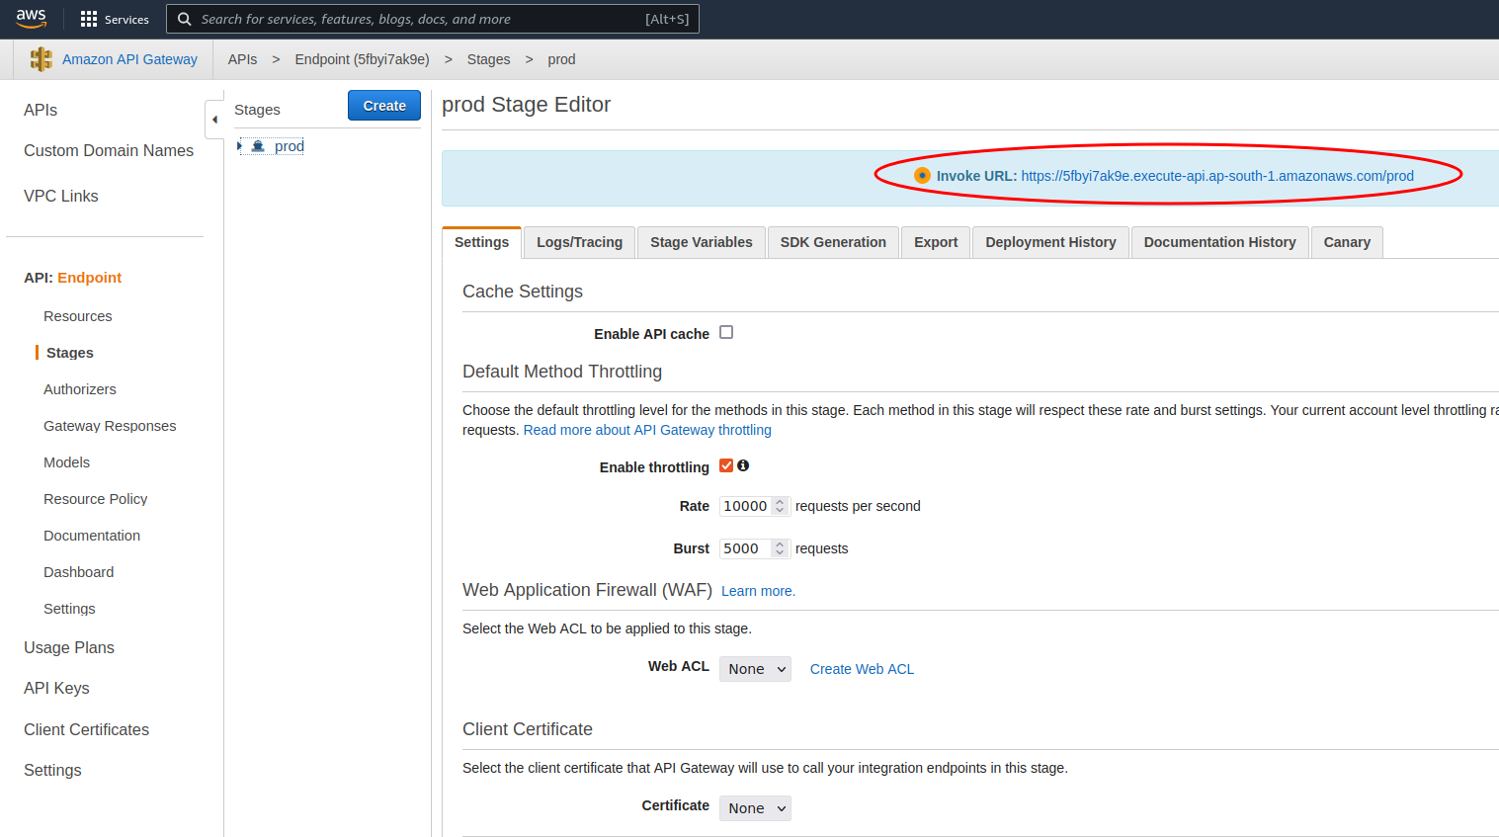The image size is (1499, 837).
Task: Open the Web ACL dropdown
Action: point(755,669)
